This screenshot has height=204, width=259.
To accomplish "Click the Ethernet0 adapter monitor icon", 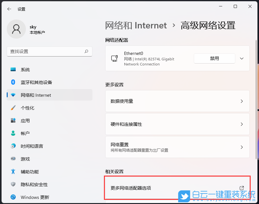I will tap(114, 58).
